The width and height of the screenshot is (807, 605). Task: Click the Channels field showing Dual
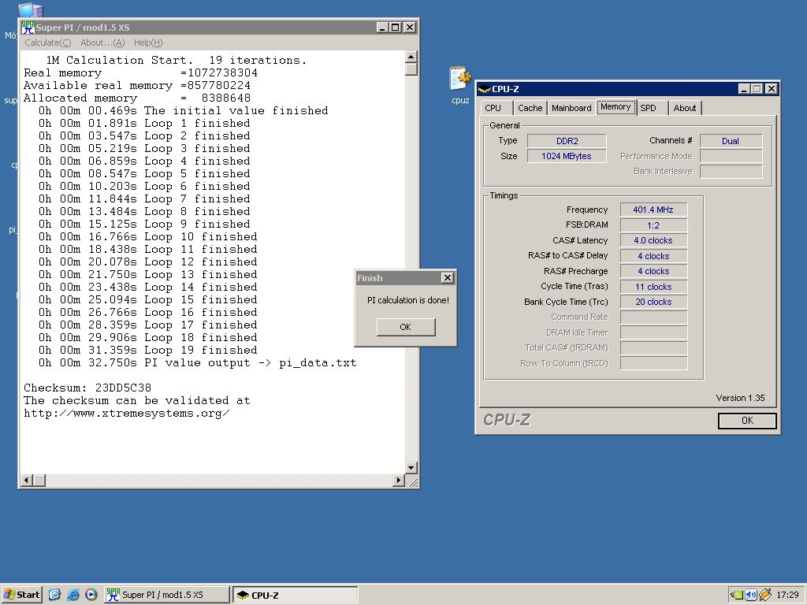pos(731,141)
